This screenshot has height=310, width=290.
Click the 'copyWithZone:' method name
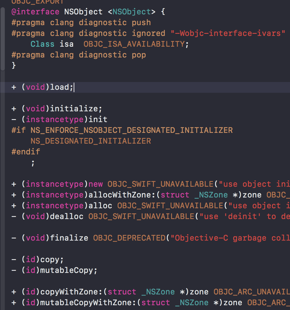pyautogui.click(x=72, y=292)
